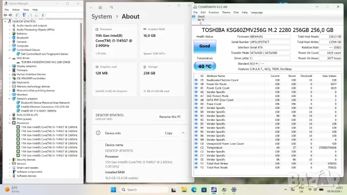Open Device Manager File menu
This screenshot has width=347, height=195.
[x=7, y=10]
